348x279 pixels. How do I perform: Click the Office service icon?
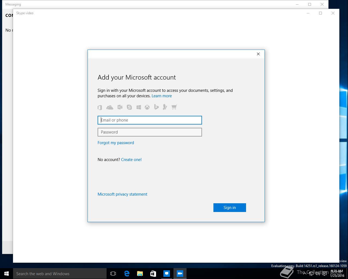click(x=100, y=107)
